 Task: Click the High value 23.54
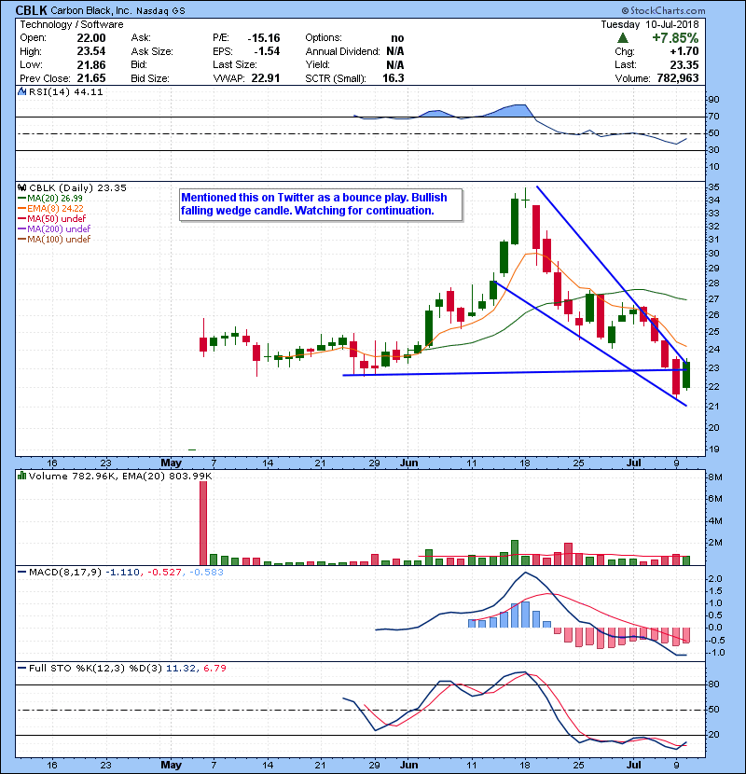click(x=91, y=51)
